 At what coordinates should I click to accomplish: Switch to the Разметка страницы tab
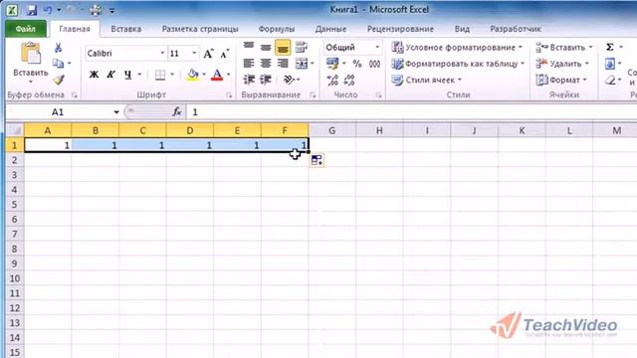point(200,29)
